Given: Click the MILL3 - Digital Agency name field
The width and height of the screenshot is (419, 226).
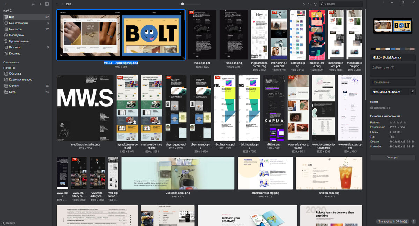Looking at the screenshot, I should coord(393,57).
